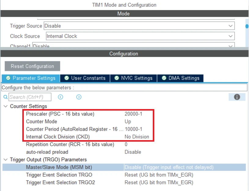The width and height of the screenshot is (249, 191).
Task: Collapse the Counter Settings group
Action: (5, 106)
